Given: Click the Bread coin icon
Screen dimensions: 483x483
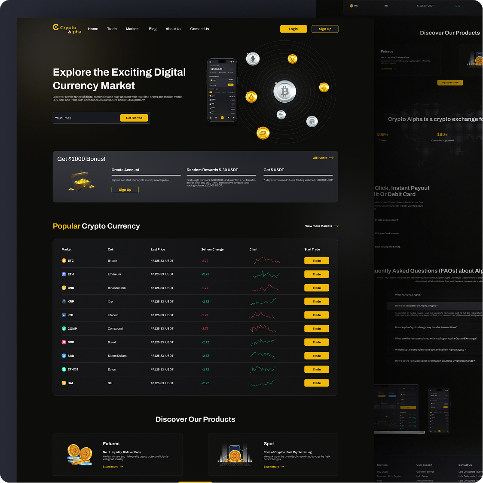Looking at the screenshot, I should [x=64, y=342].
